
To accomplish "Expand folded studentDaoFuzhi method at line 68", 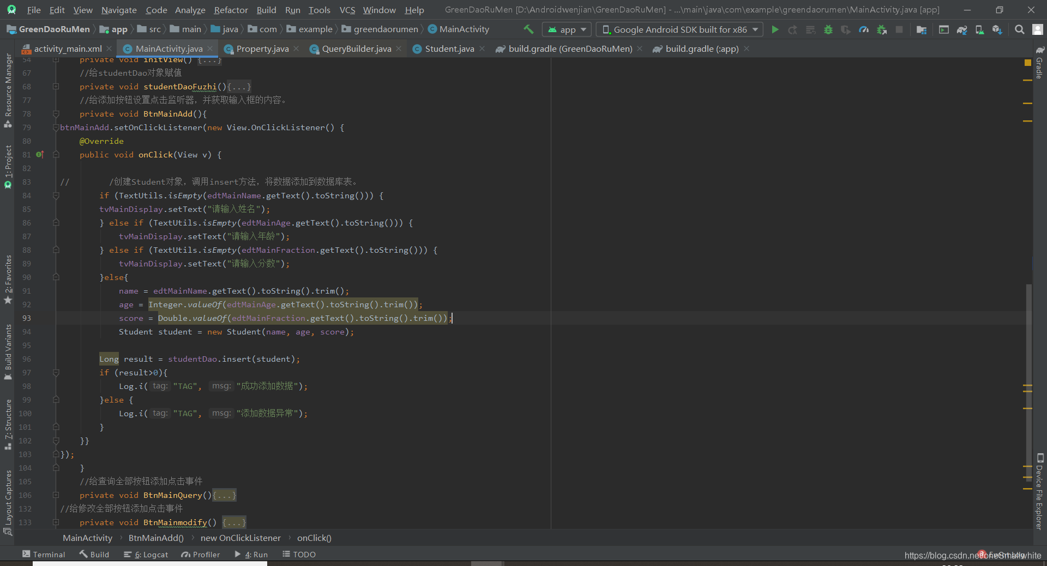I will click(x=56, y=87).
